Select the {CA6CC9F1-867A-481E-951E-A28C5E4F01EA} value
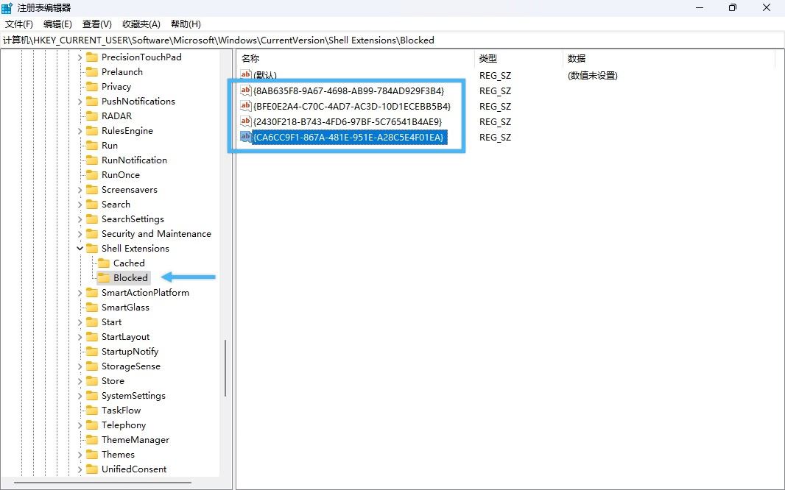The height and width of the screenshot is (490, 785). pos(349,138)
